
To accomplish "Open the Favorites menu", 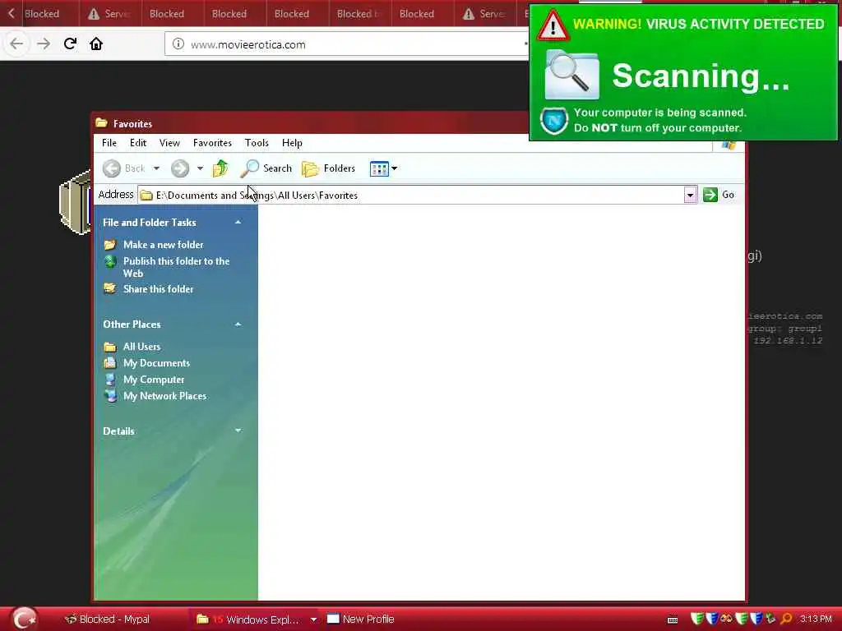I will point(212,143).
